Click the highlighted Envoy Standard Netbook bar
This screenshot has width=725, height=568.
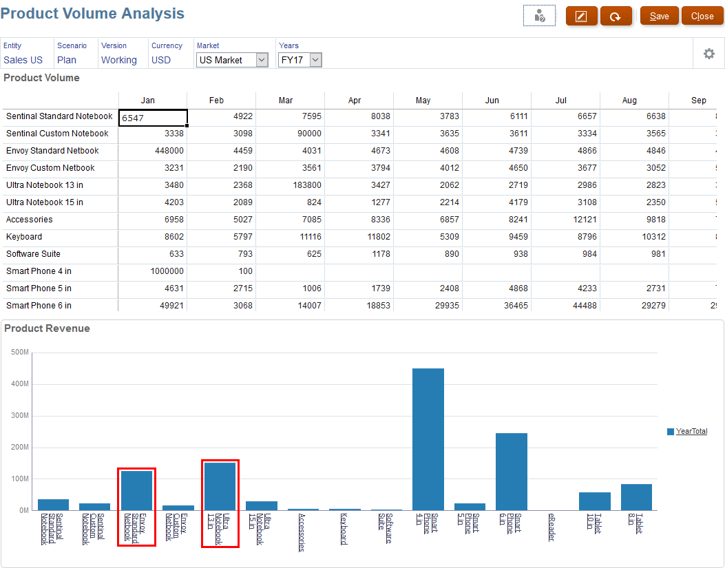point(136,489)
